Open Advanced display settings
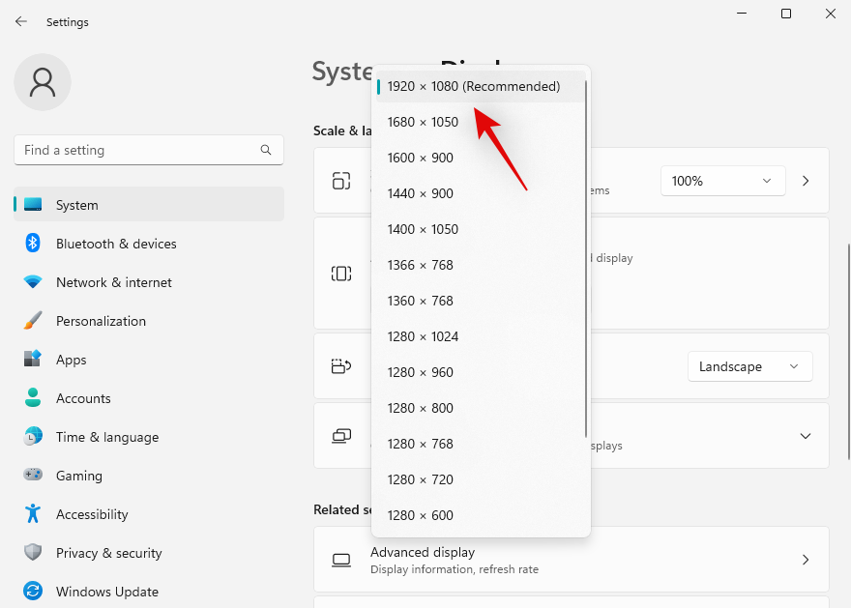The height and width of the screenshot is (608, 851). coord(571,560)
